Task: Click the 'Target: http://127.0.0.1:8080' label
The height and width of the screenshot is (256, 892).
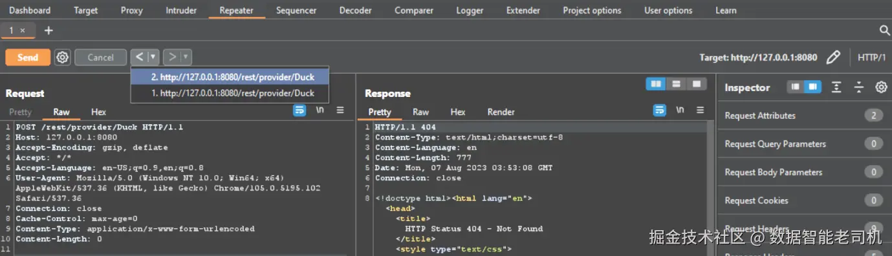Action: point(758,57)
